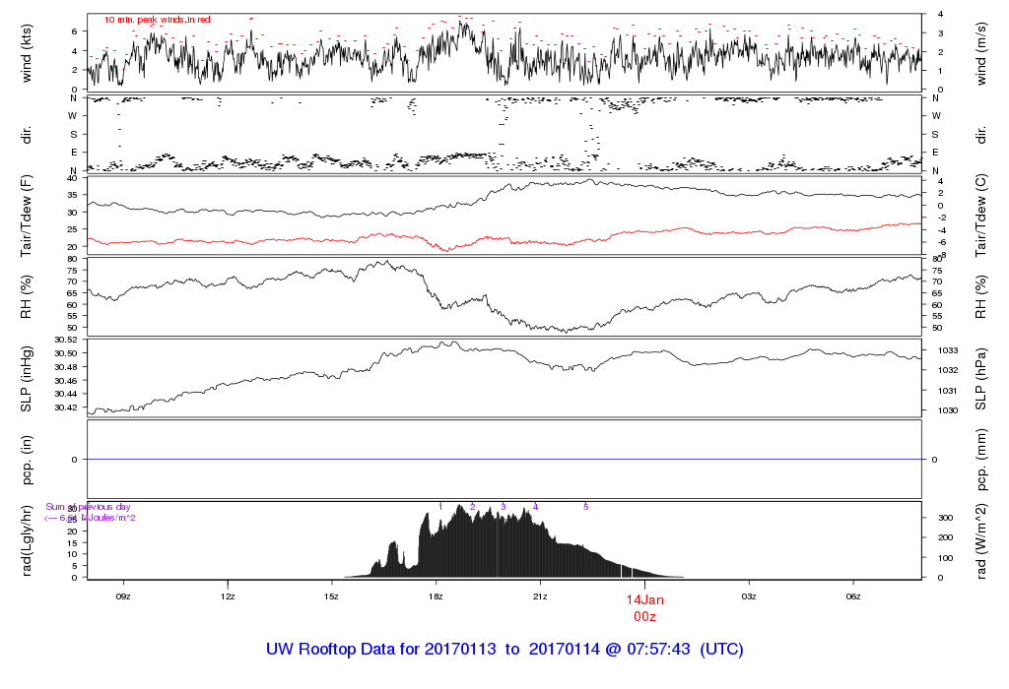Screen dimensions: 1009x689
Task: Click the "rad (W/m^2)" right axis label
Action: 982,539
